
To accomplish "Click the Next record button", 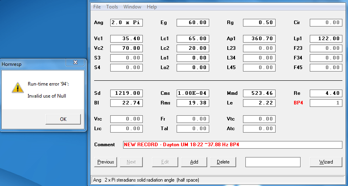I will (132, 162).
